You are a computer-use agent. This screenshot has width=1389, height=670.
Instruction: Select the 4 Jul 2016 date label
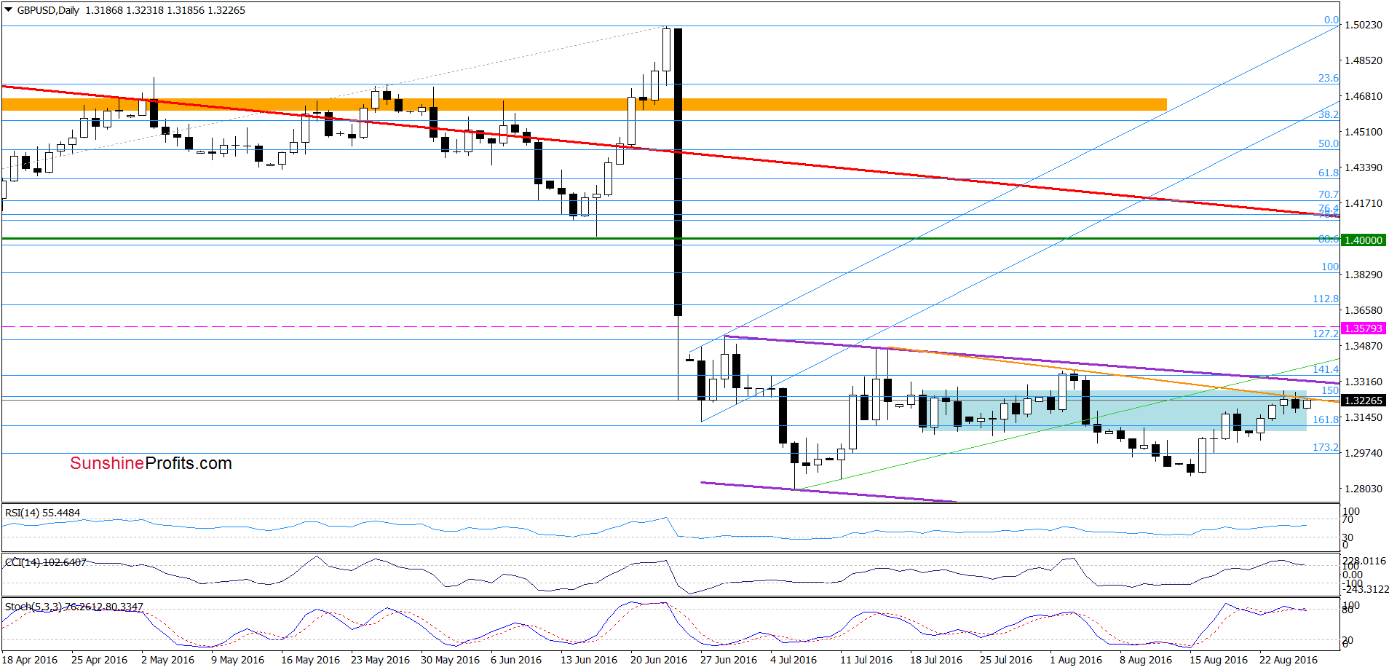[794, 660]
